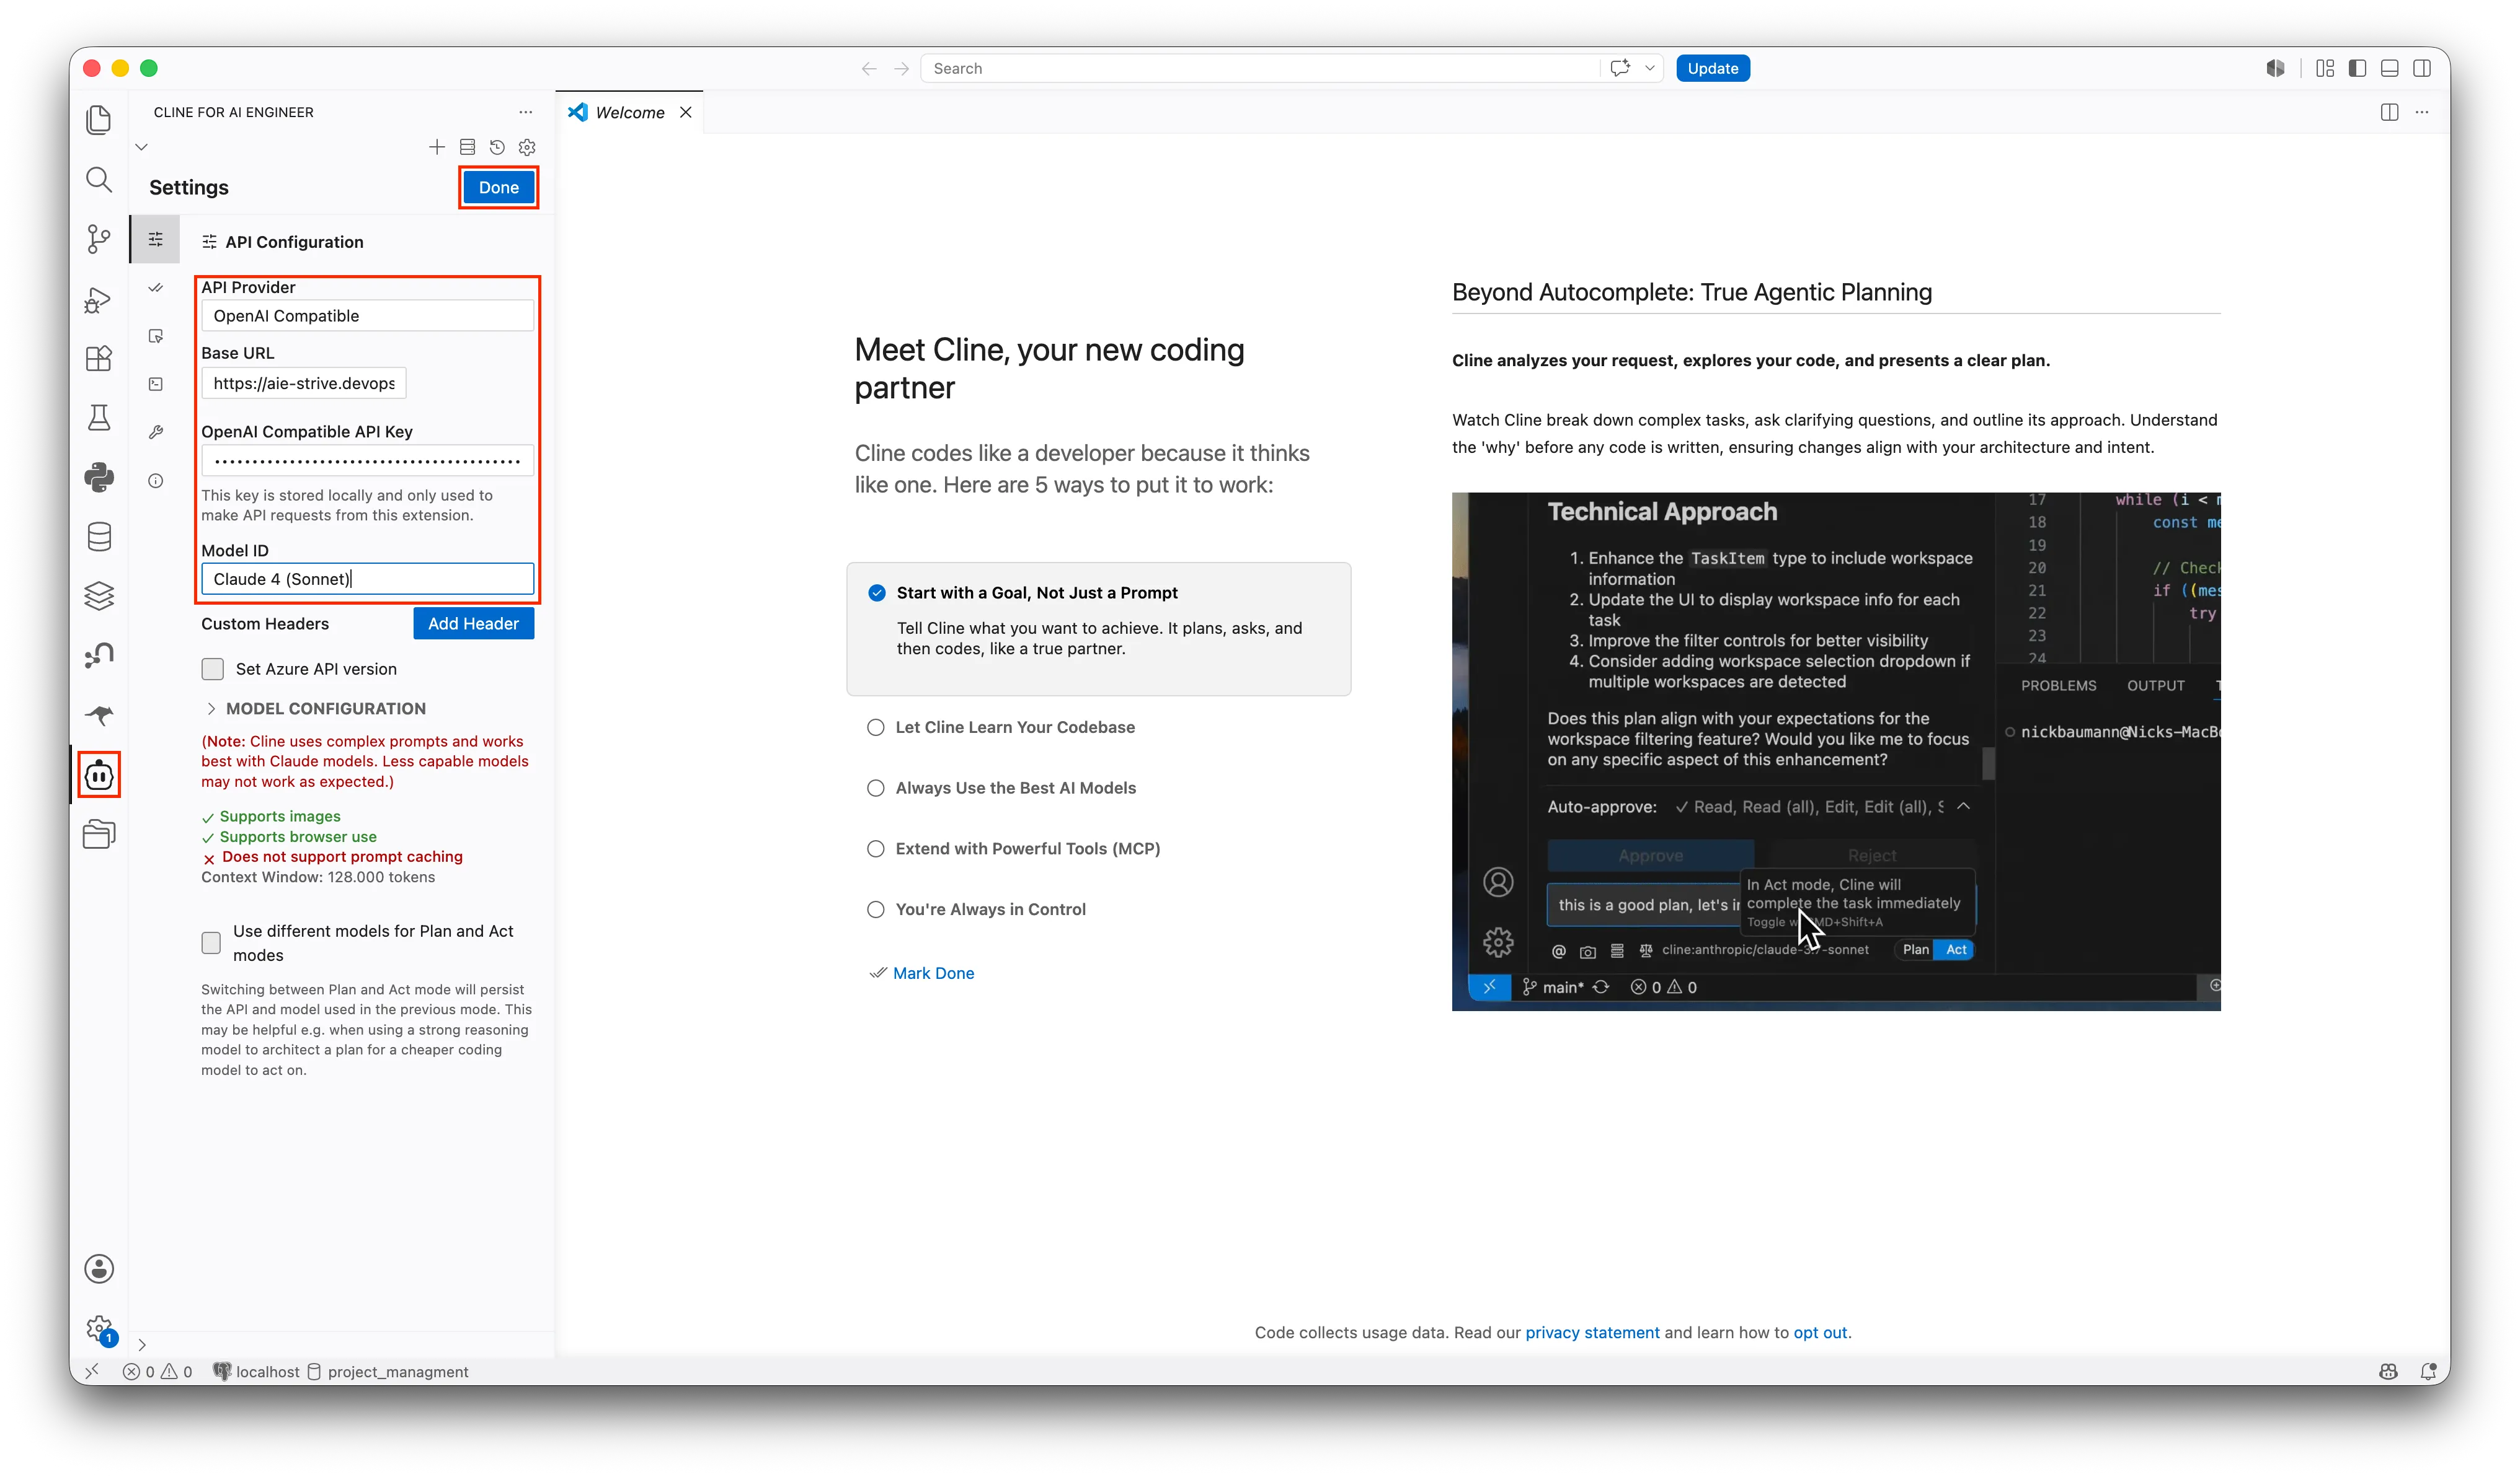Click the Search command center box
Viewport: 2520px width, 1477px height.
tap(1259, 68)
